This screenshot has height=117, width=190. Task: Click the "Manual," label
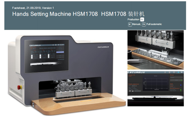click(136, 24)
